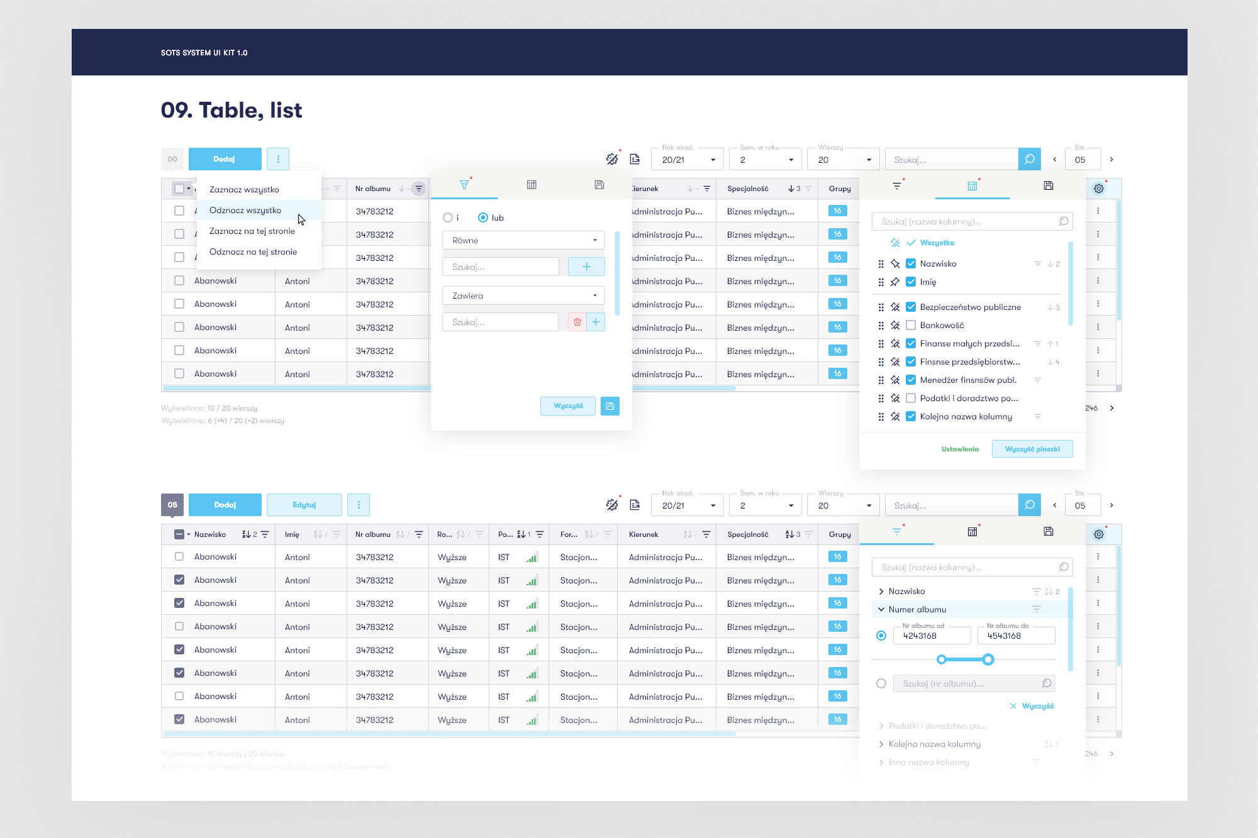
Task: Switch to the columns tab in filter popup
Action: [532, 185]
